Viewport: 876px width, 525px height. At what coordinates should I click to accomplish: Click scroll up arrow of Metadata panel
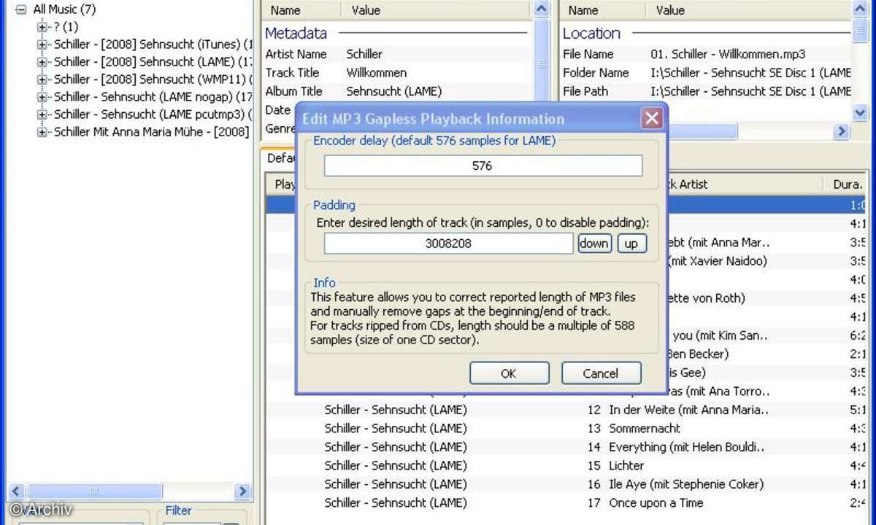[541, 9]
